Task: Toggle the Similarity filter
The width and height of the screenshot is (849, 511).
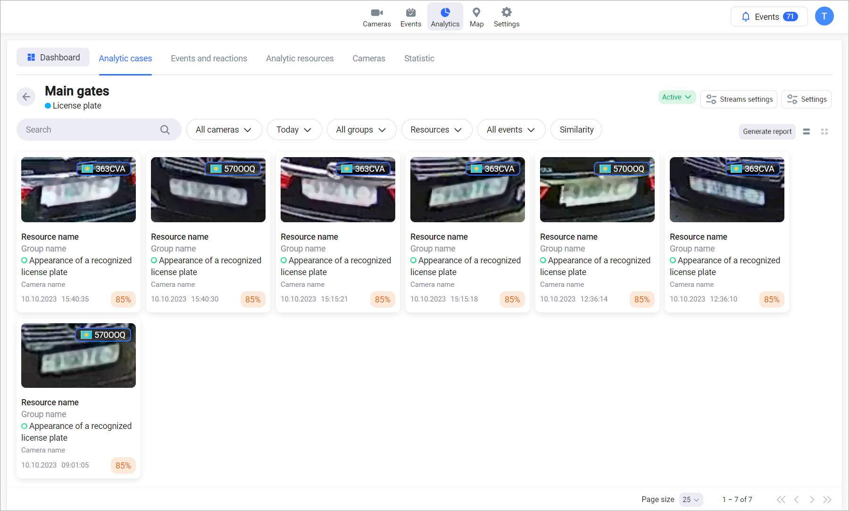Action: coord(576,130)
